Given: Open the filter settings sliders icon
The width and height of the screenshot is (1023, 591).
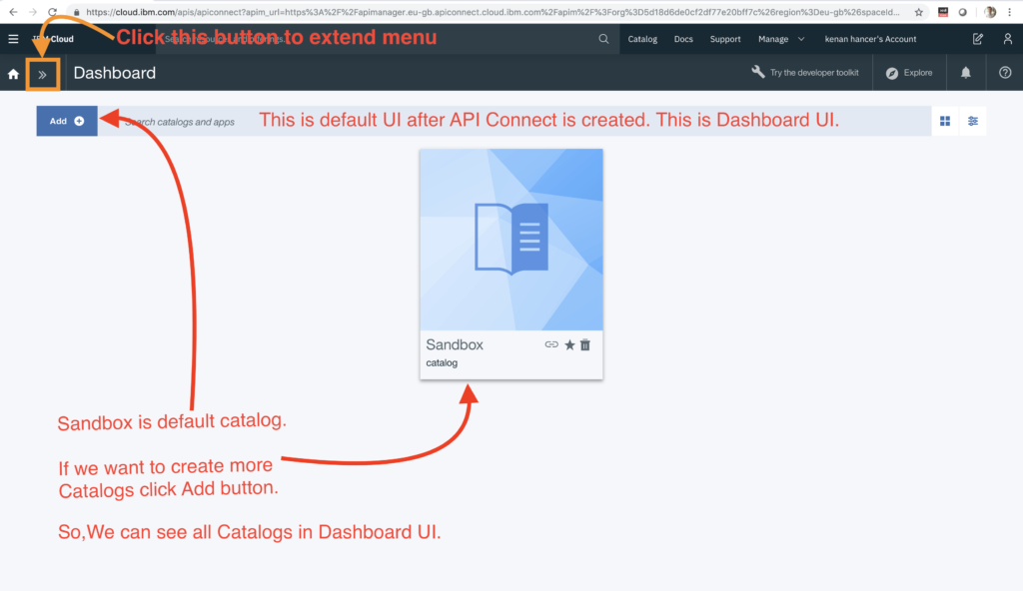Looking at the screenshot, I should (973, 122).
